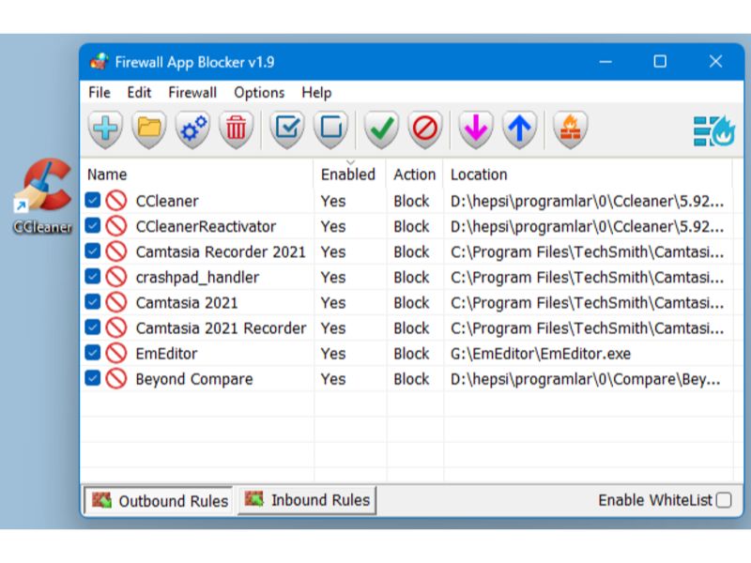Screen dimensions: 751x563
Task: Click Block action in Beyond Compare row
Action: [411, 379]
